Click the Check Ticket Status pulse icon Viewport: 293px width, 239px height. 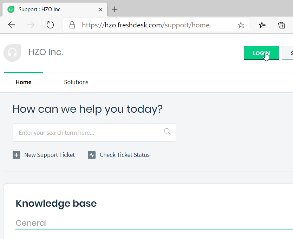(x=92, y=155)
